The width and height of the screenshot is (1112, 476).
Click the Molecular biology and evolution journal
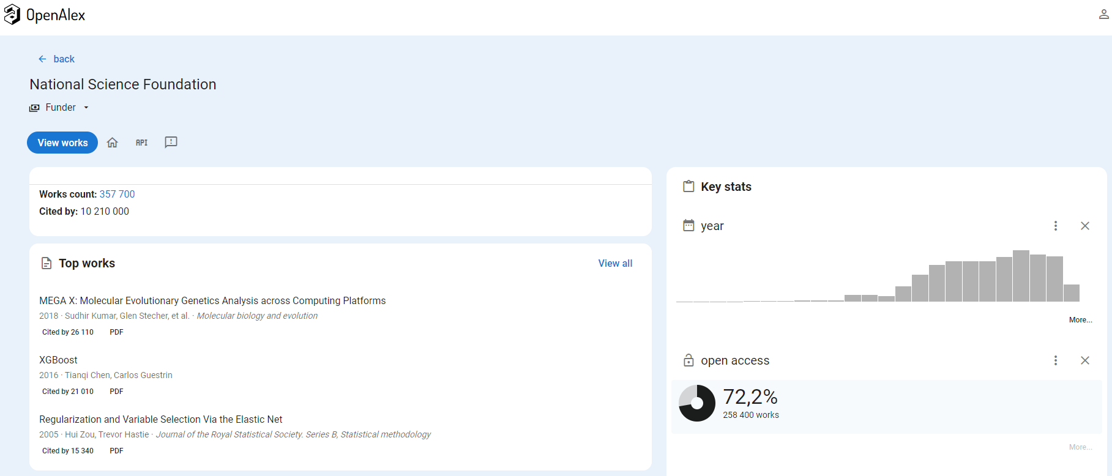click(257, 316)
